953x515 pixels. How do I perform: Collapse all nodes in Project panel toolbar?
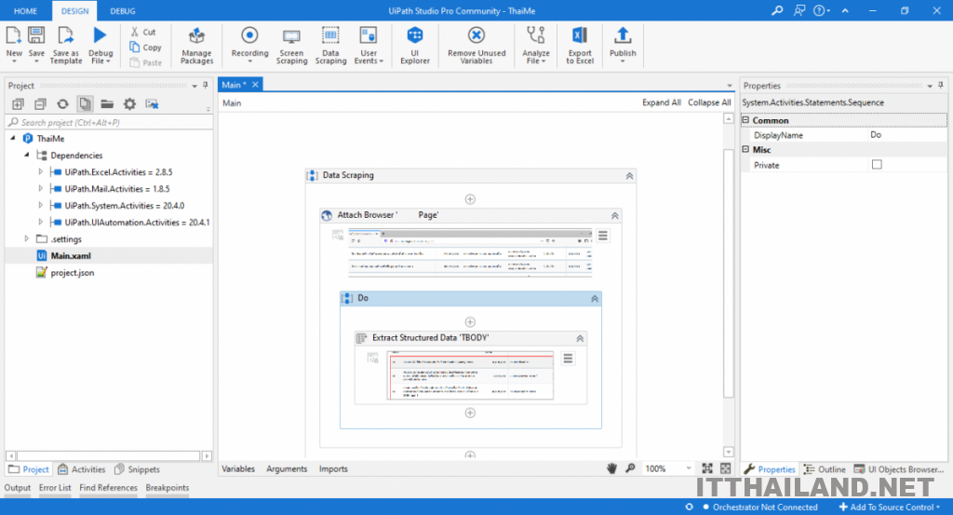(x=40, y=104)
